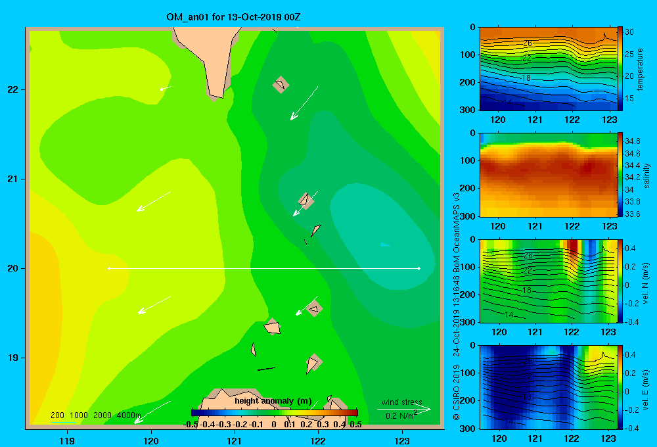Click the "wind stress" label
This screenshot has width=657, height=447.
coord(401,402)
